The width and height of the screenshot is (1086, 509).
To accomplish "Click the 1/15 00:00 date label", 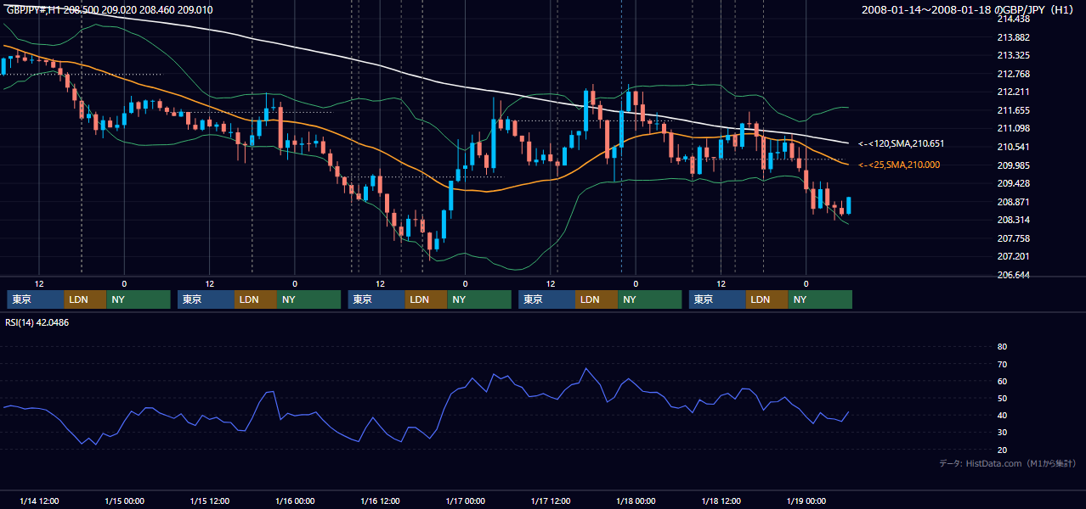I will [x=124, y=501].
